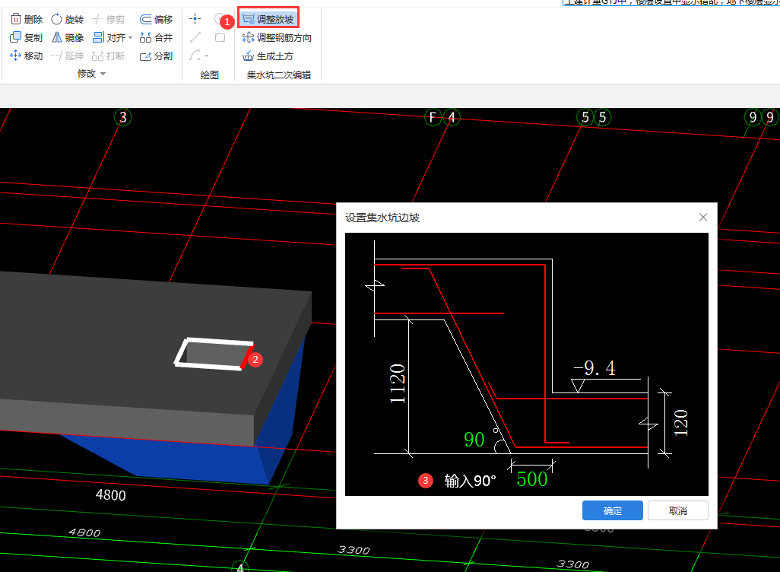Image resolution: width=780 pixels, height=572 pixels.
Task: Click the 取消 button
Action: click(x=678, y=510)
